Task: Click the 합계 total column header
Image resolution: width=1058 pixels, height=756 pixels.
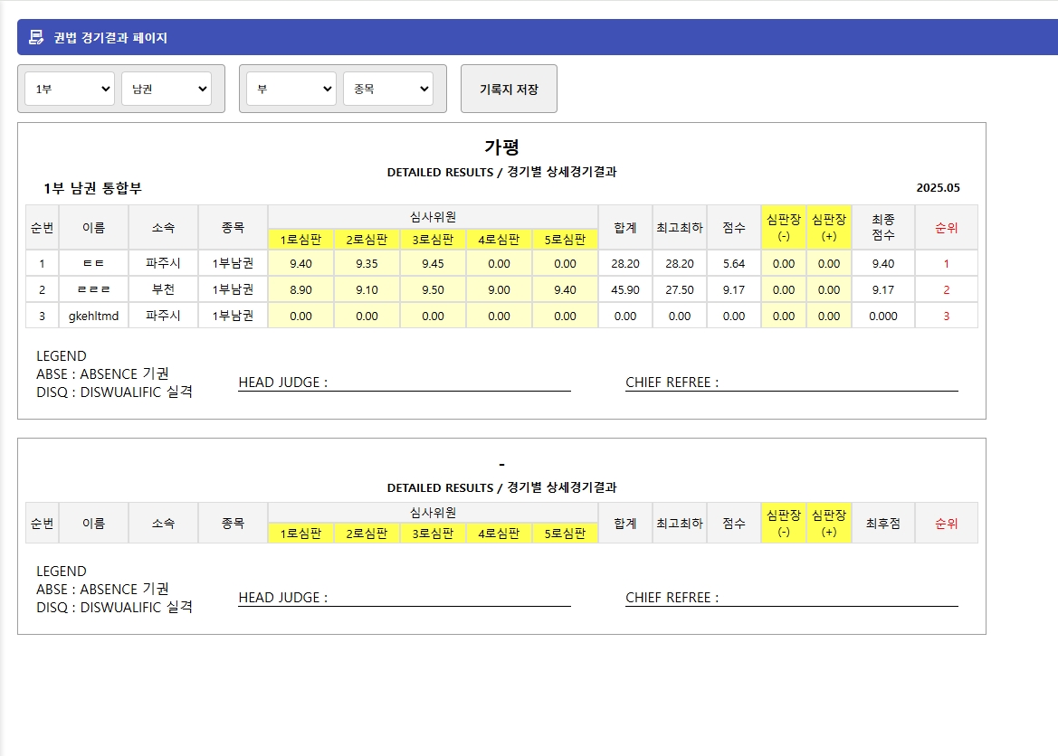Action: (624, 227)
